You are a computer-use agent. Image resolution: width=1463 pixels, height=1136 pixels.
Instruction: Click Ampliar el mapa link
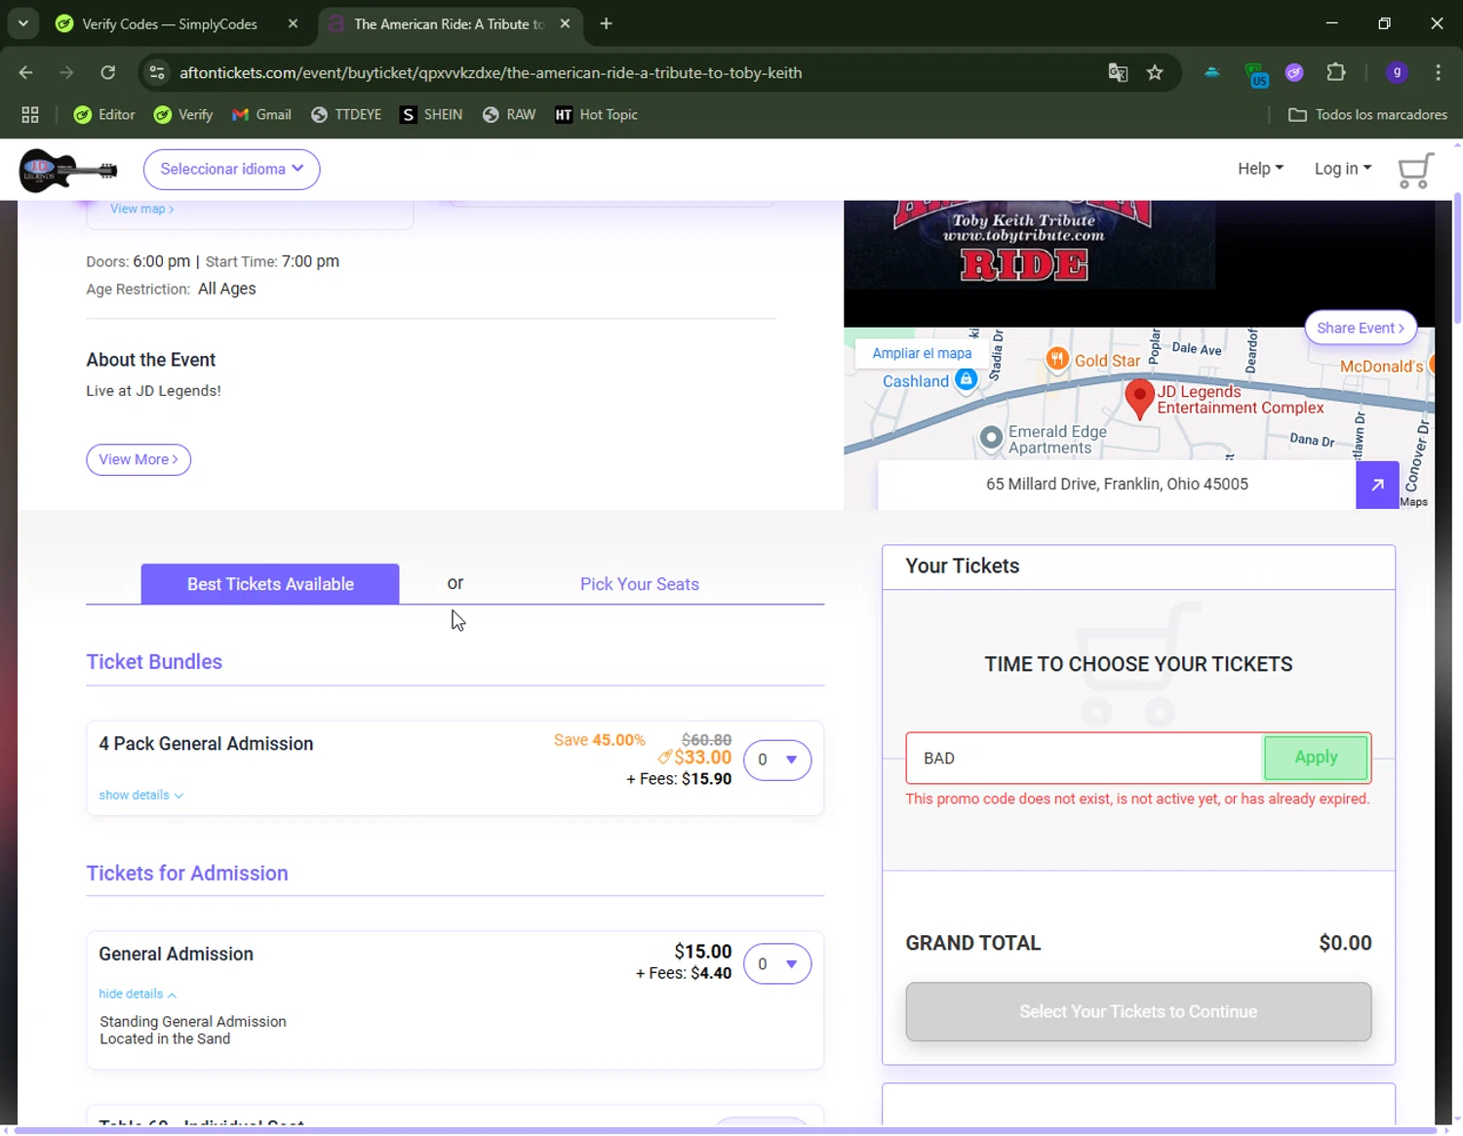[x=922, y=354]
